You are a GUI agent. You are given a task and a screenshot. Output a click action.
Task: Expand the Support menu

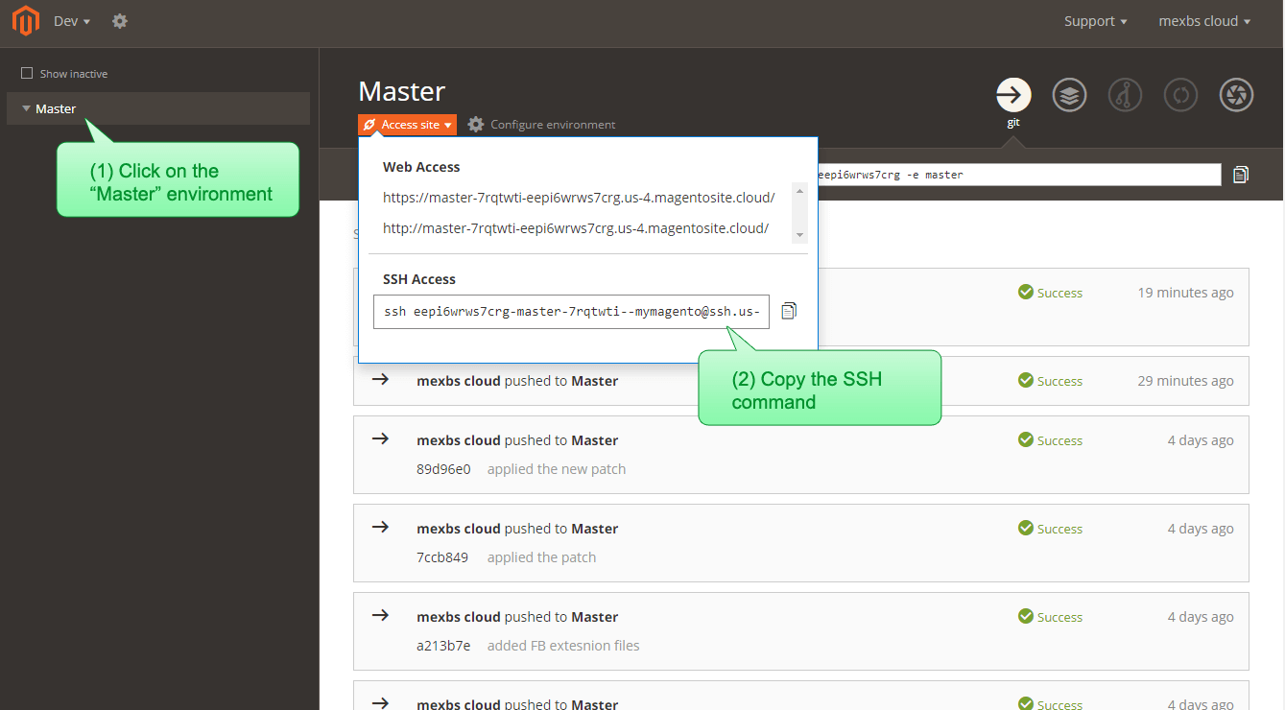click(1095, 21)
